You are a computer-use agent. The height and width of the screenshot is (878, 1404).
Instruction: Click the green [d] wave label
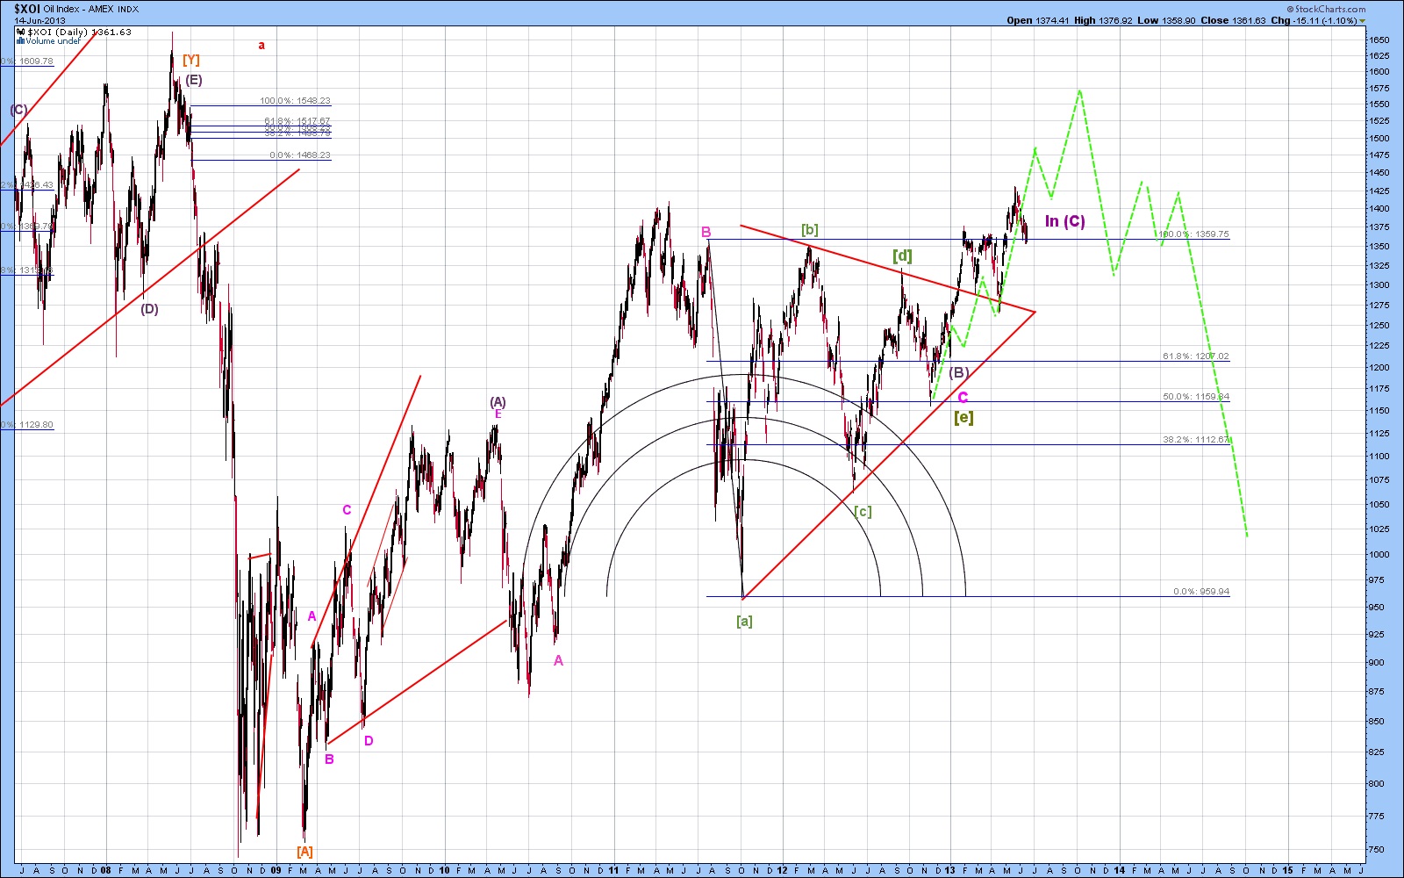click(x=902, y=255)
